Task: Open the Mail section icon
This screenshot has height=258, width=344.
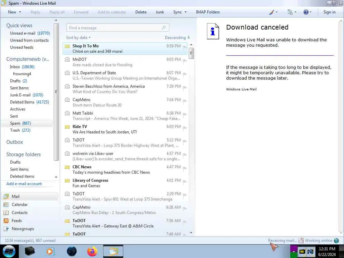Action: 6,196
